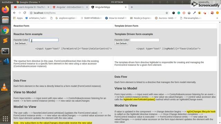Open the Terminal dock icon
The width and height of the screenshot is (221, 124).
point(5,51)
